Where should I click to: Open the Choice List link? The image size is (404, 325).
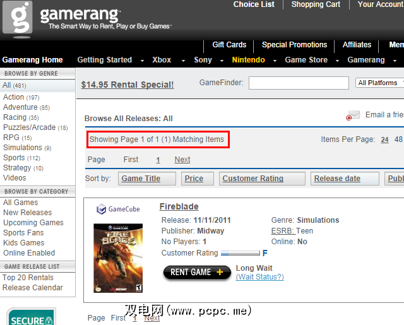(254, 4)
